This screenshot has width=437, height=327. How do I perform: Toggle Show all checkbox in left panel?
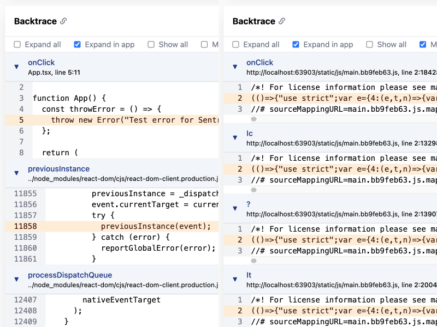pos(151,45)
